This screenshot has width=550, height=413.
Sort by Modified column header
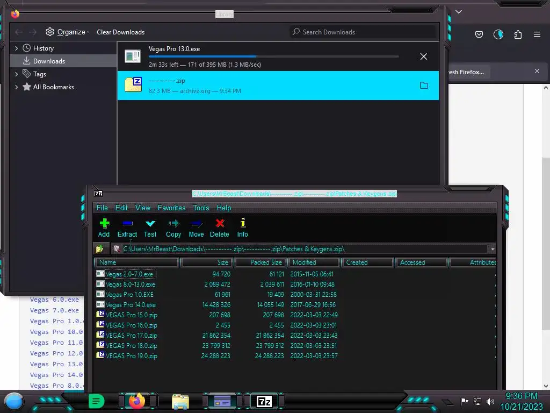click(x=314, y=262)
